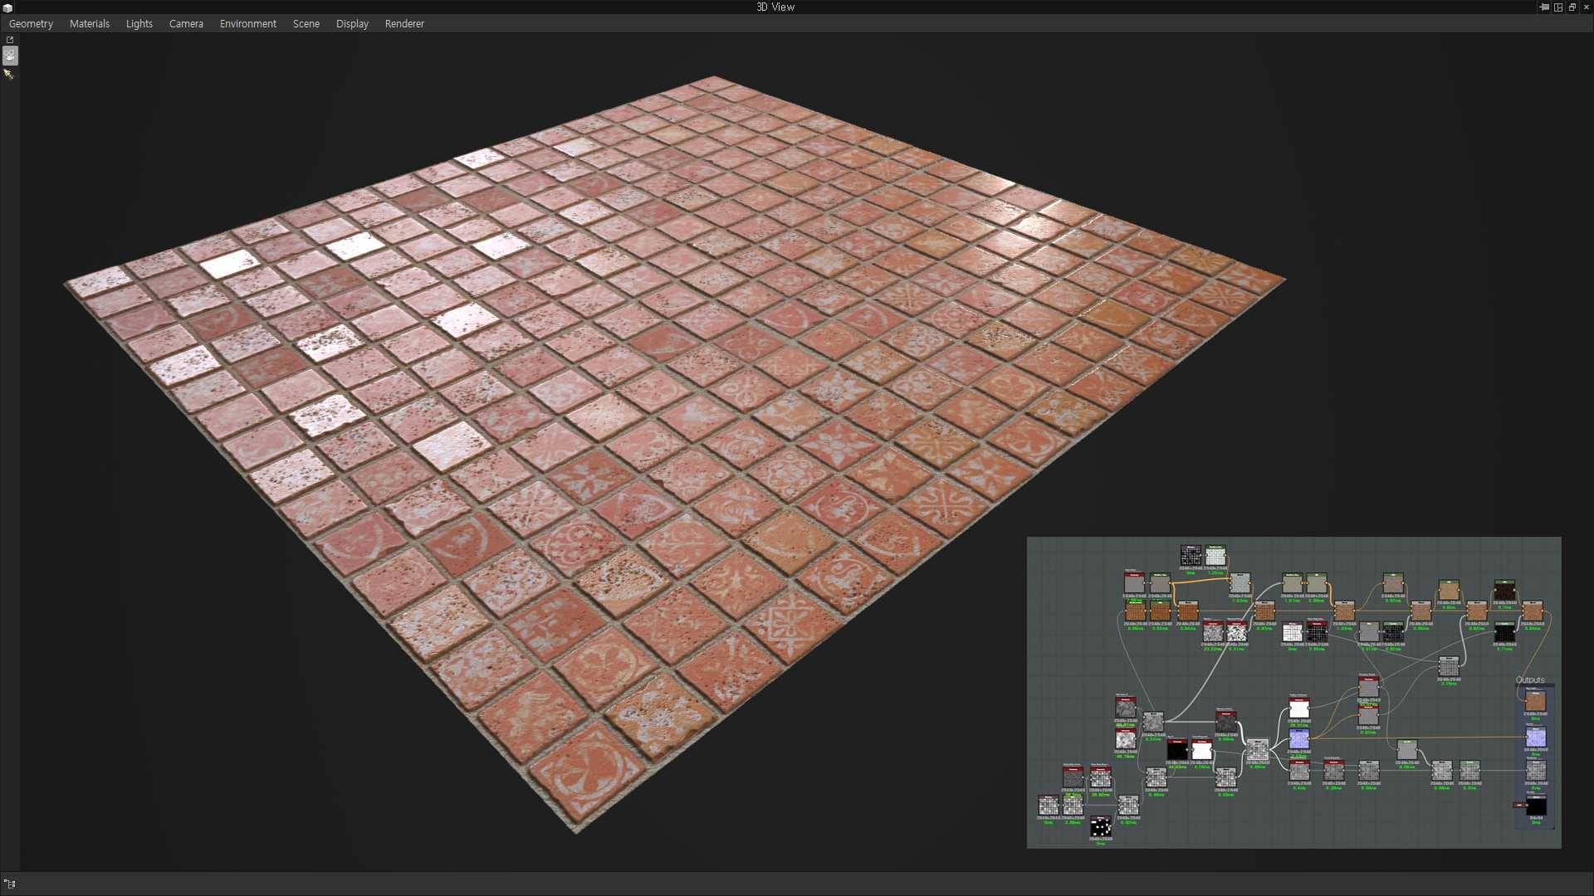
Task: Click the Outputs frame label in graph
Action: tap(1530, 679)
